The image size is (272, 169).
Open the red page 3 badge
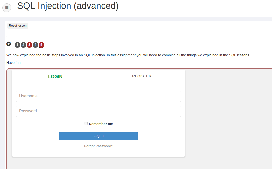click(29, 45)
